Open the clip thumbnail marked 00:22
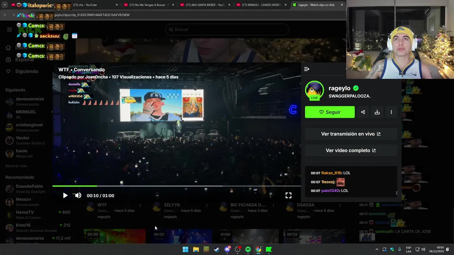The image size is (454, 255). 181,236
